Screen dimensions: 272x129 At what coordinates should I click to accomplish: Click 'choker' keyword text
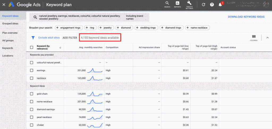pos(40,125)
